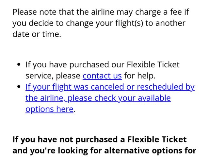
Task: Click the "options here" link text
Action: pyautogui.click(x=49, y=109)
